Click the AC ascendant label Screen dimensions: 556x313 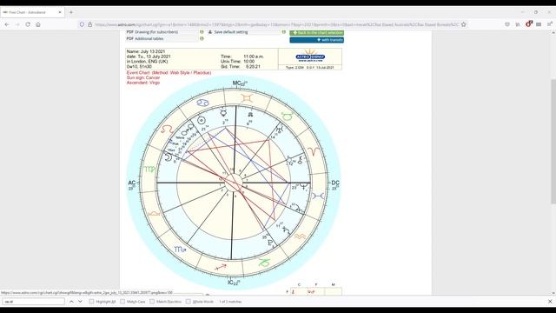click(x=132, y=183)
